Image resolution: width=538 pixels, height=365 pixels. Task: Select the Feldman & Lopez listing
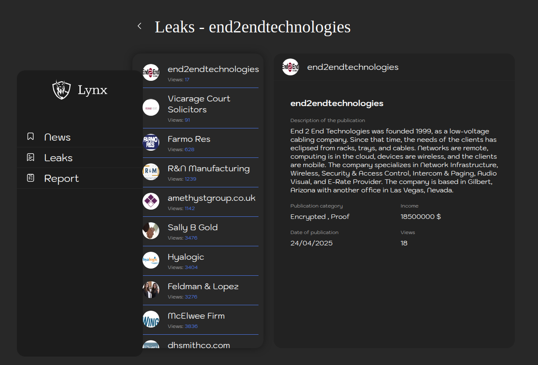pyautogui.click(x=203, y=286)
